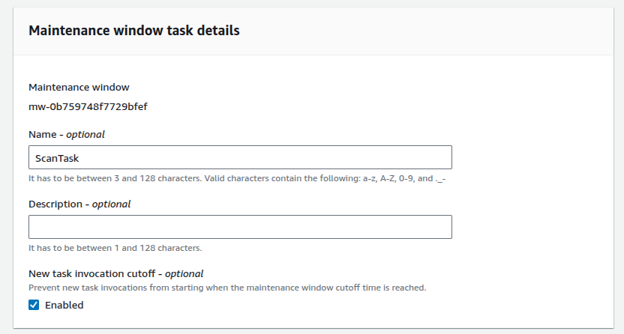Click the 'Name - optional' label
The width and height of the screenshot is (624, 334).
[x=67, y=134]
